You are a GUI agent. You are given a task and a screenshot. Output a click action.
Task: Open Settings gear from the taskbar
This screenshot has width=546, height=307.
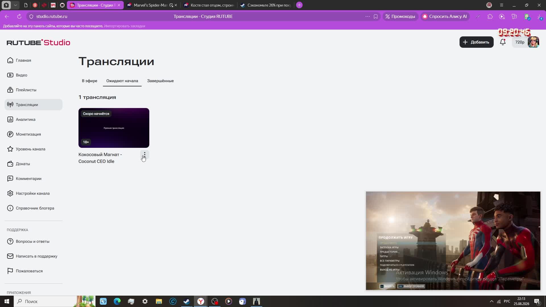pos(145,301)
